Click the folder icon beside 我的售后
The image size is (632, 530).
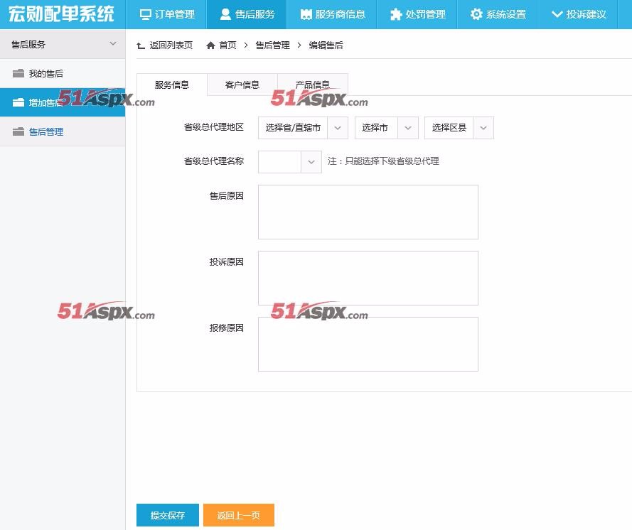(18, 73)
